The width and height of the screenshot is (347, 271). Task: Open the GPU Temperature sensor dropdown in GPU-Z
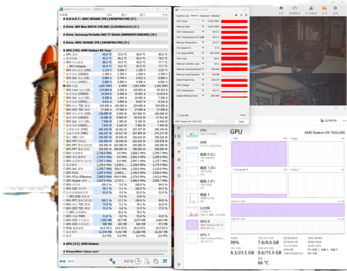pyautogui.click(x=203, y=32)
